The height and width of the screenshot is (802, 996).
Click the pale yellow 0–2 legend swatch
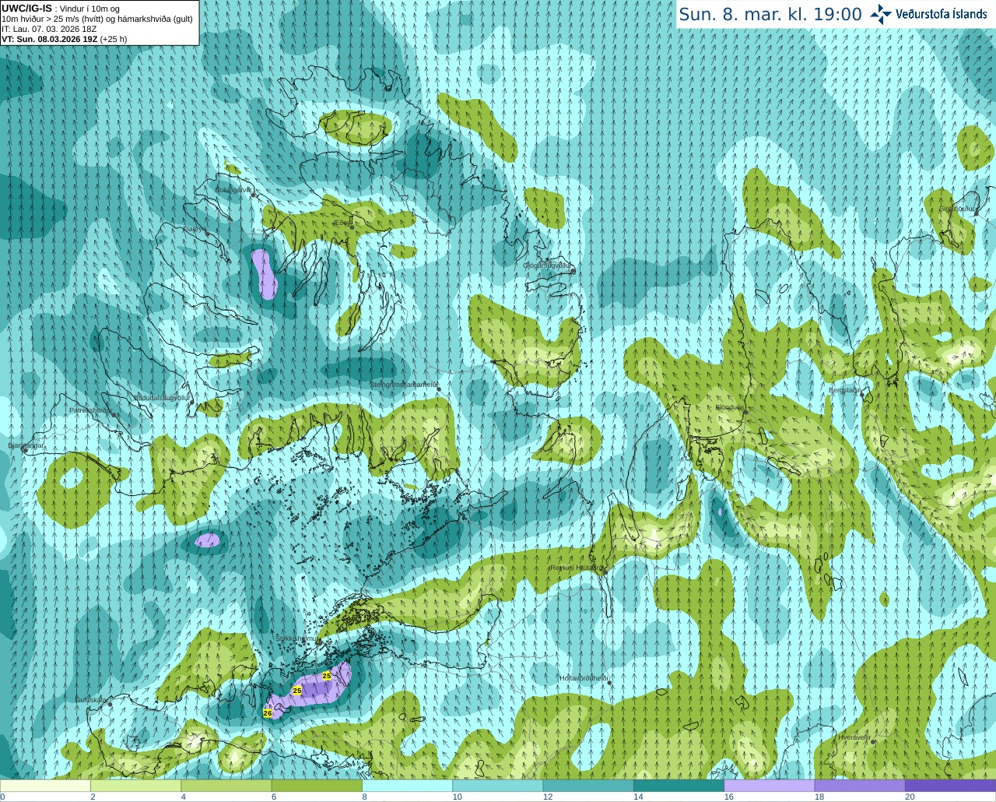coord(45,786)
